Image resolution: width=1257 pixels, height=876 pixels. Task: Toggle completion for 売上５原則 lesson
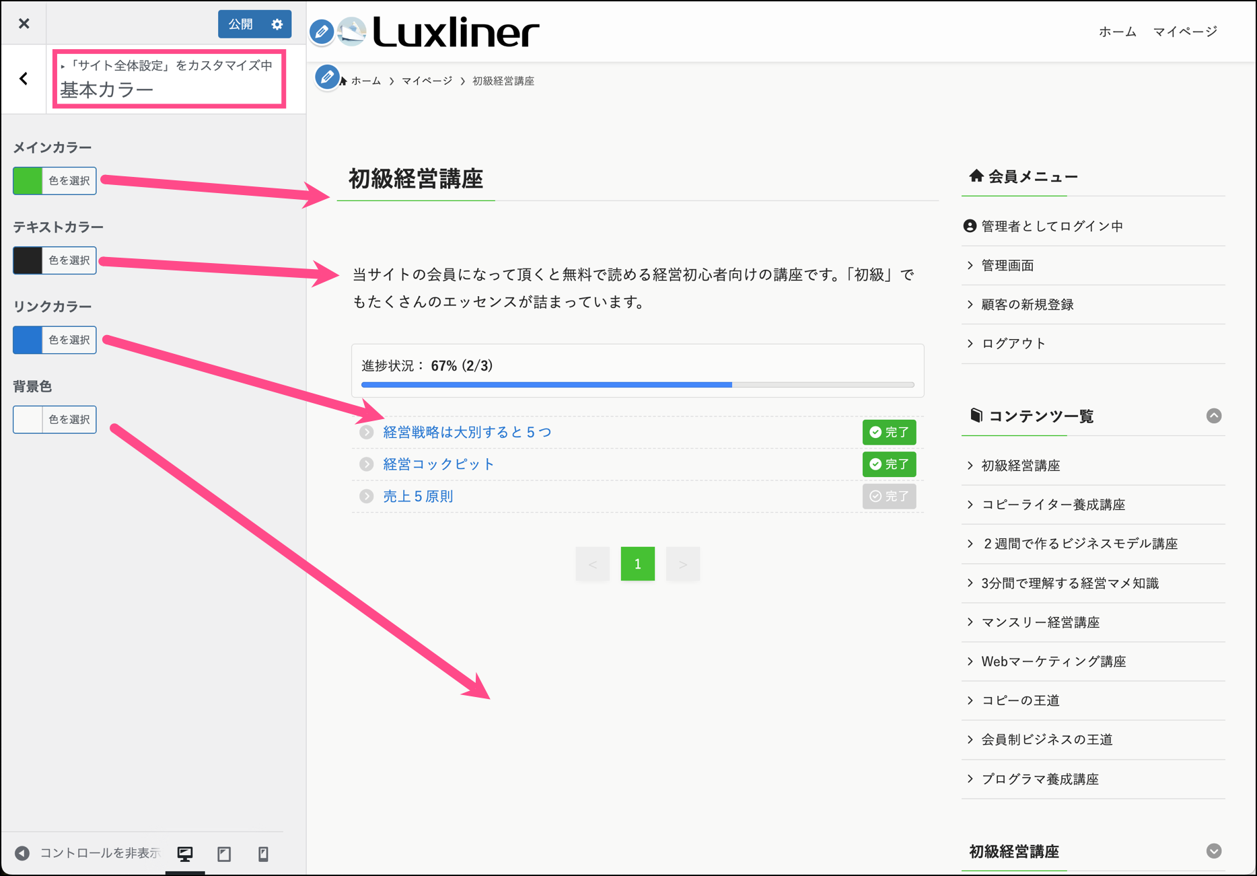(x=889, y=497)
